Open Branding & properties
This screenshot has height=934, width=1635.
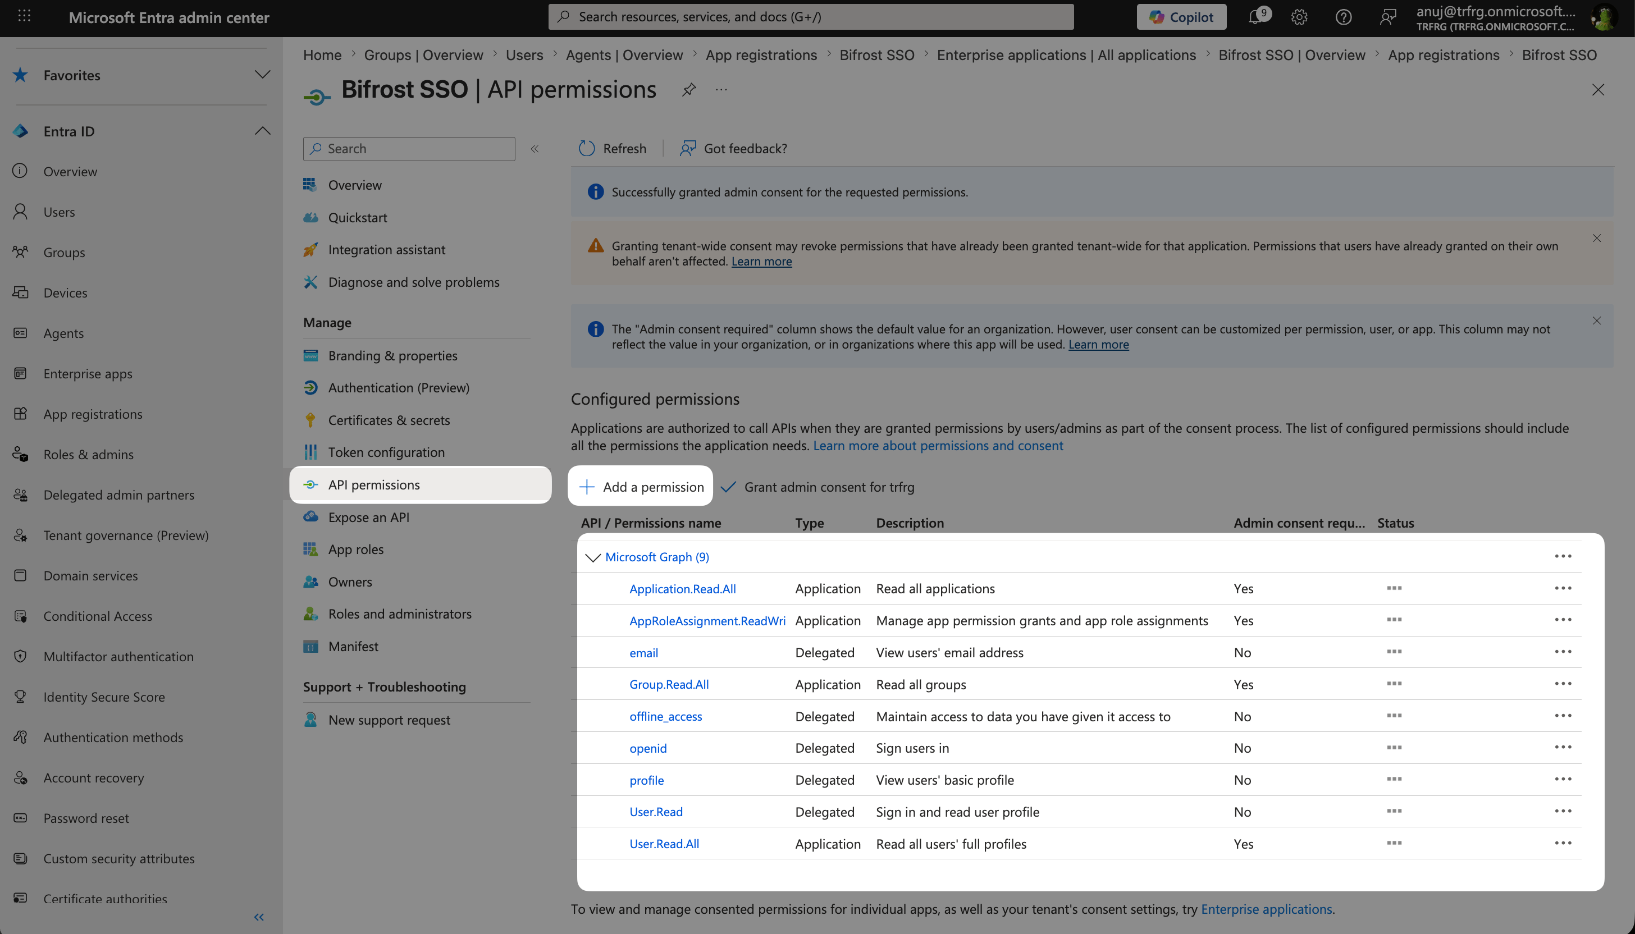point(392,355)
